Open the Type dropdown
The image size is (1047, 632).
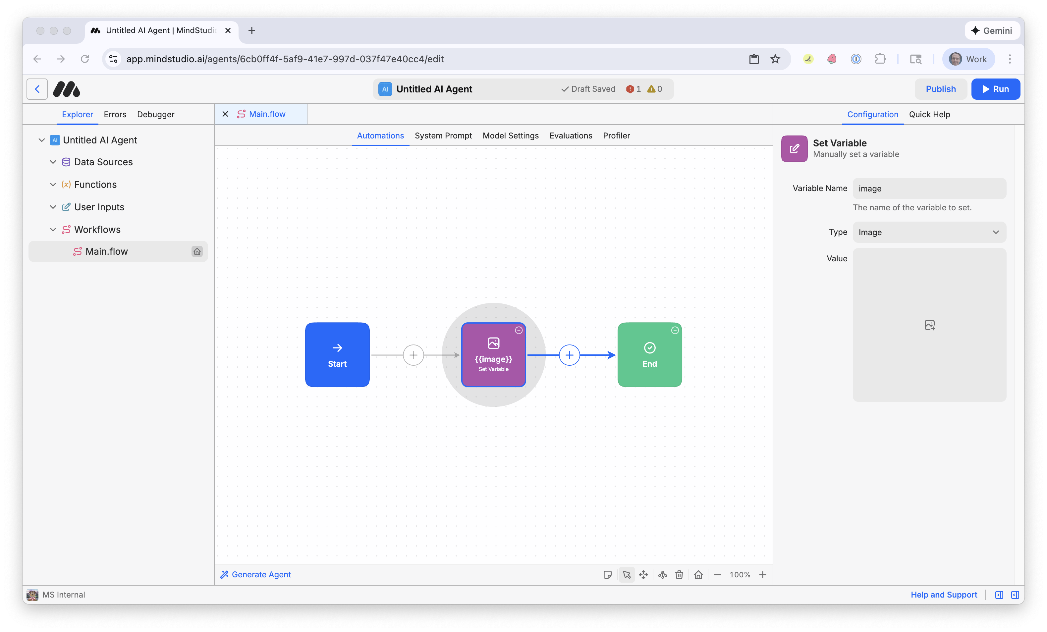pyautogui.click(x=929, y=232)
